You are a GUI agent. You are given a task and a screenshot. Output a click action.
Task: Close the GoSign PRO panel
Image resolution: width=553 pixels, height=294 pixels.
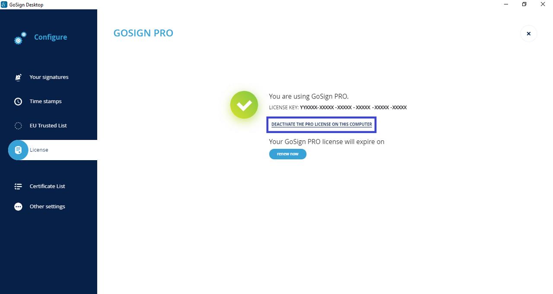point(528,34)
